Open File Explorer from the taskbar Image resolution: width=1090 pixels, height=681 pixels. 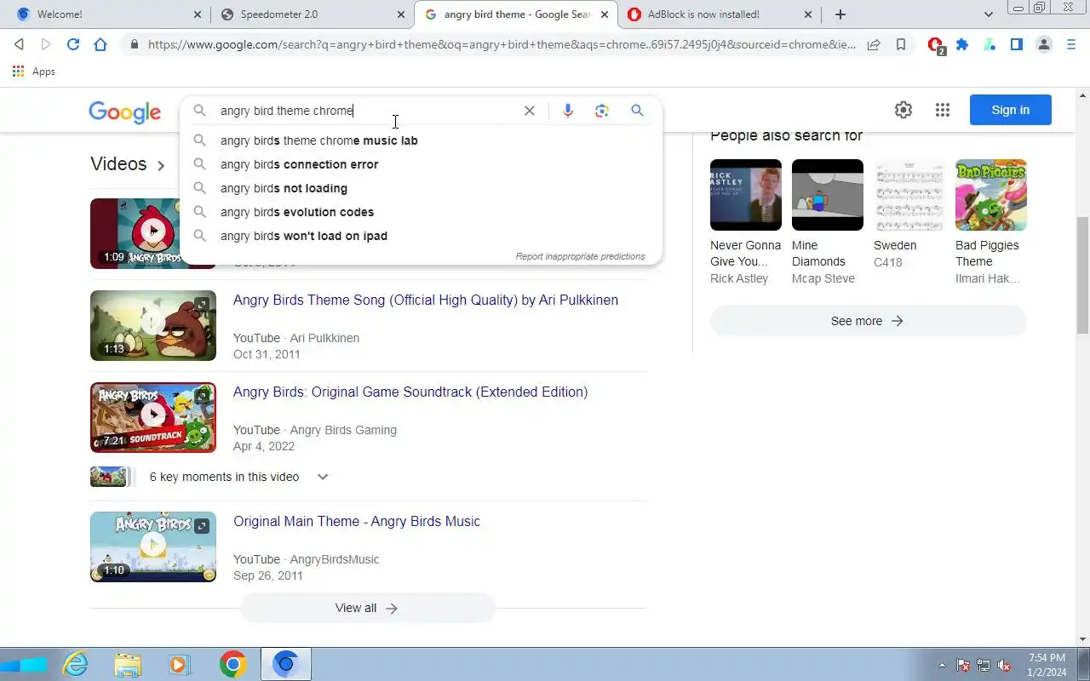click(x=128, y=664)
